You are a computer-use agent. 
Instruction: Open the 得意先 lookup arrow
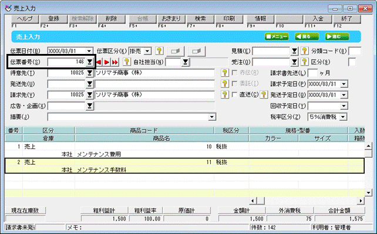(90, 73)
